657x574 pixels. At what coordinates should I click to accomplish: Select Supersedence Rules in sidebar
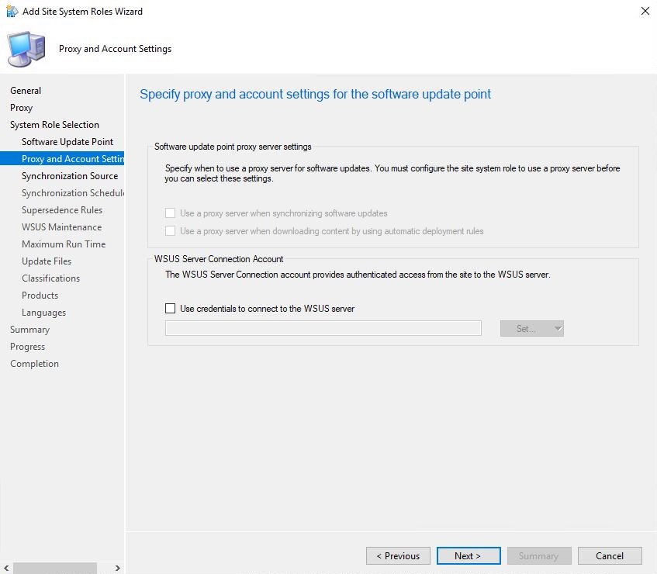click(62, 210)
